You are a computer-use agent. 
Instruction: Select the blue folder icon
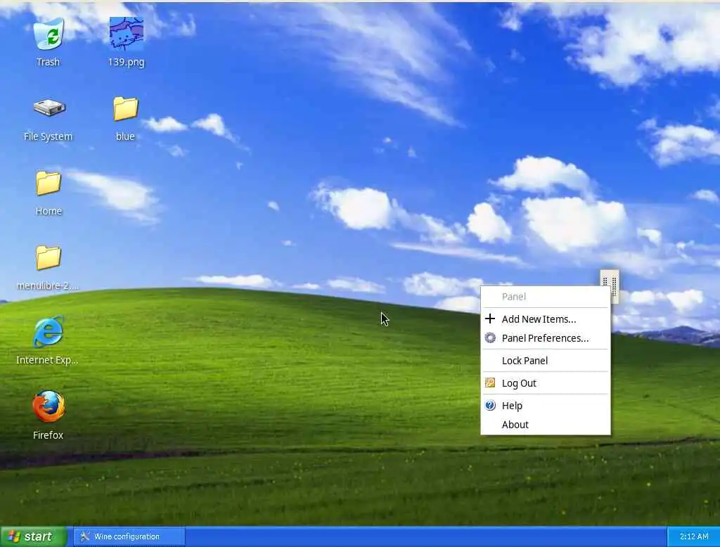click(x=126, y=108)
